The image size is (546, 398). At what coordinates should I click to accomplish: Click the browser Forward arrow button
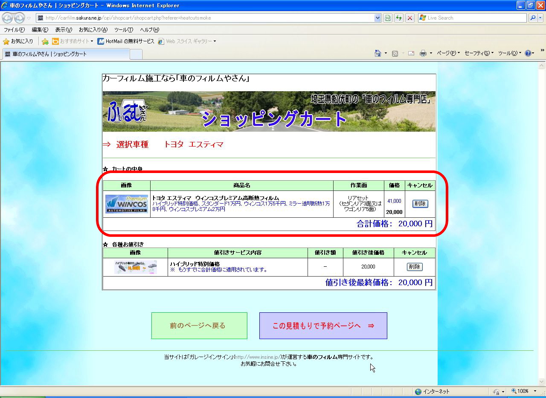point(19,18)
